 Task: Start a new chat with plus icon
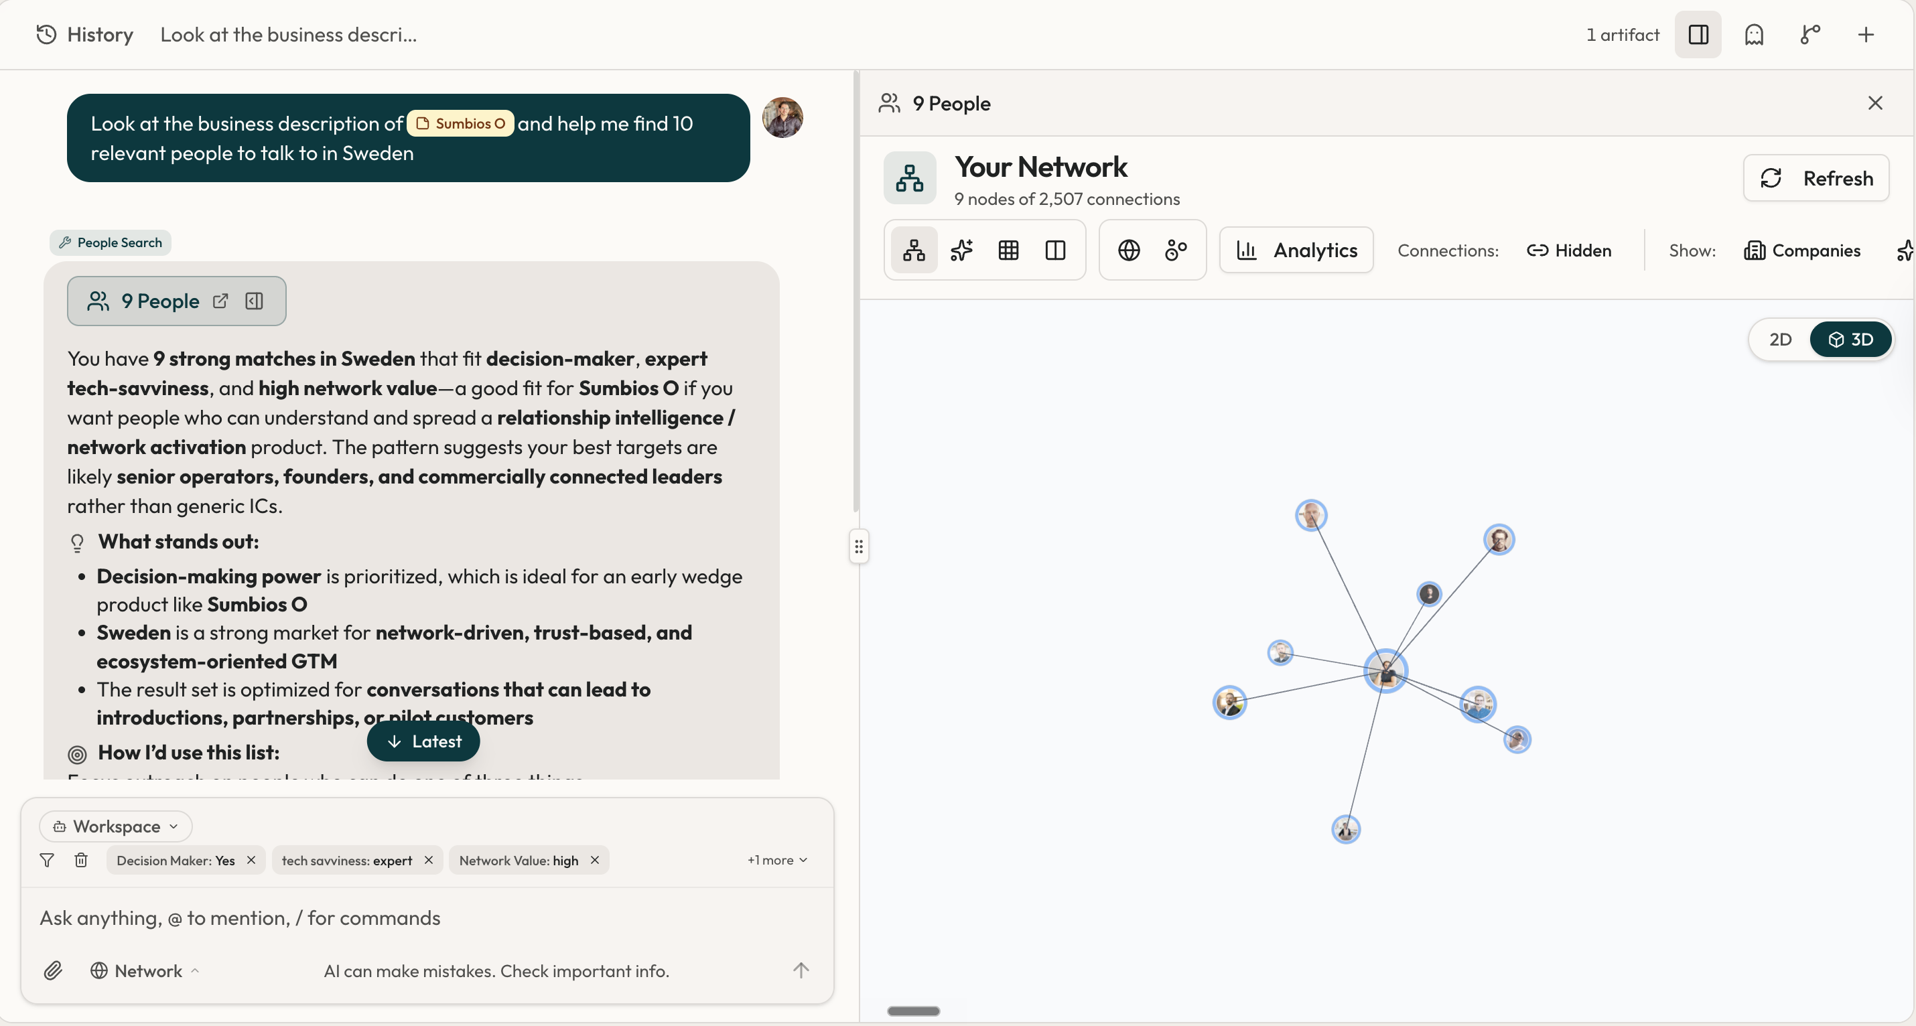point(1866,34)
